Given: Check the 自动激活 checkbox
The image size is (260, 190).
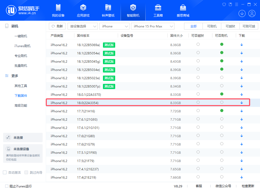Looking at the screenshot, I should (x=4, y=172).
